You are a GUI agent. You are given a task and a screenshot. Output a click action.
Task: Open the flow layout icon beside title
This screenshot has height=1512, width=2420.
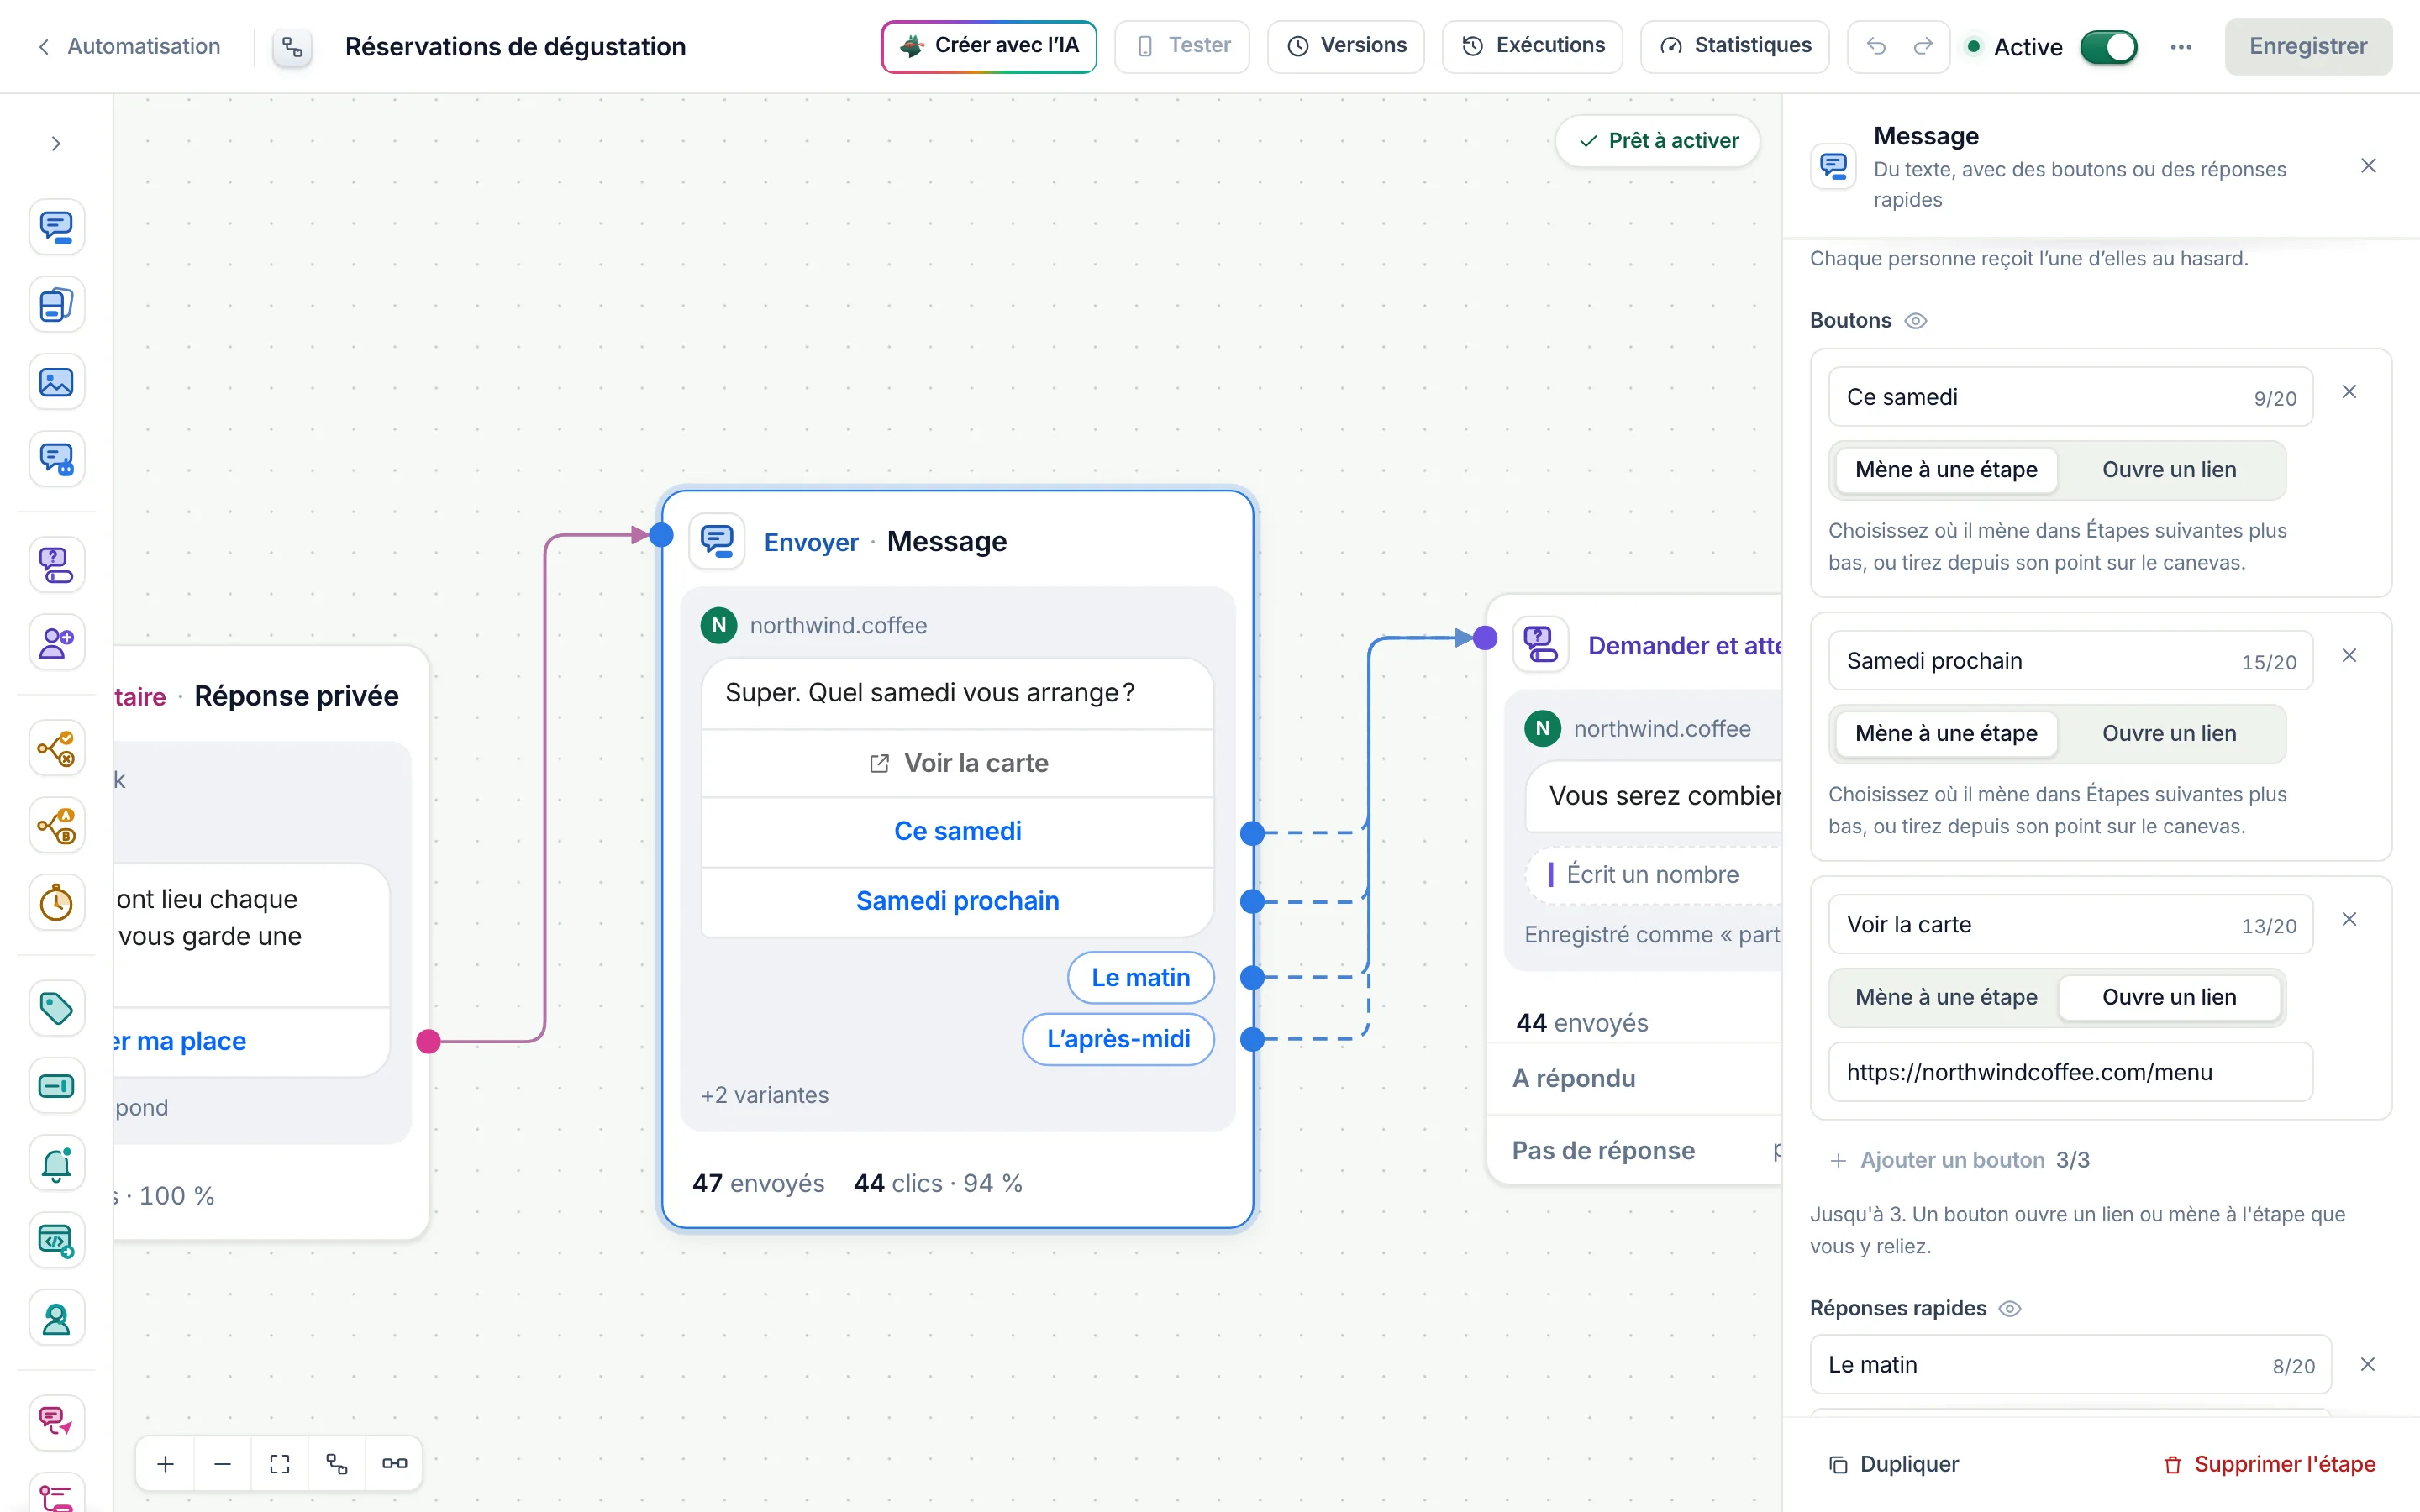292,46
